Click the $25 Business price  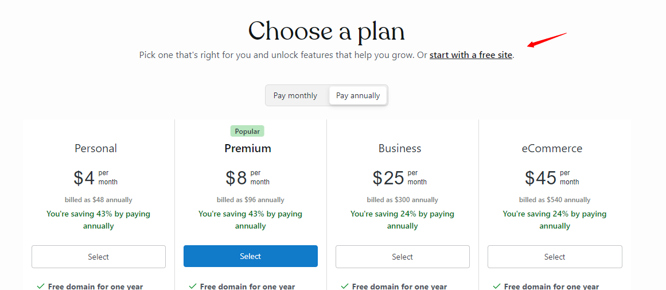389,178
